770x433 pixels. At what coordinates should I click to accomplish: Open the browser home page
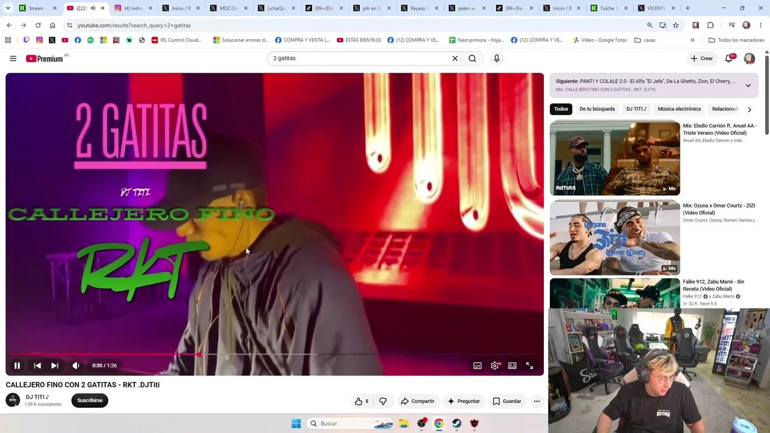click(x=52, y=25)
